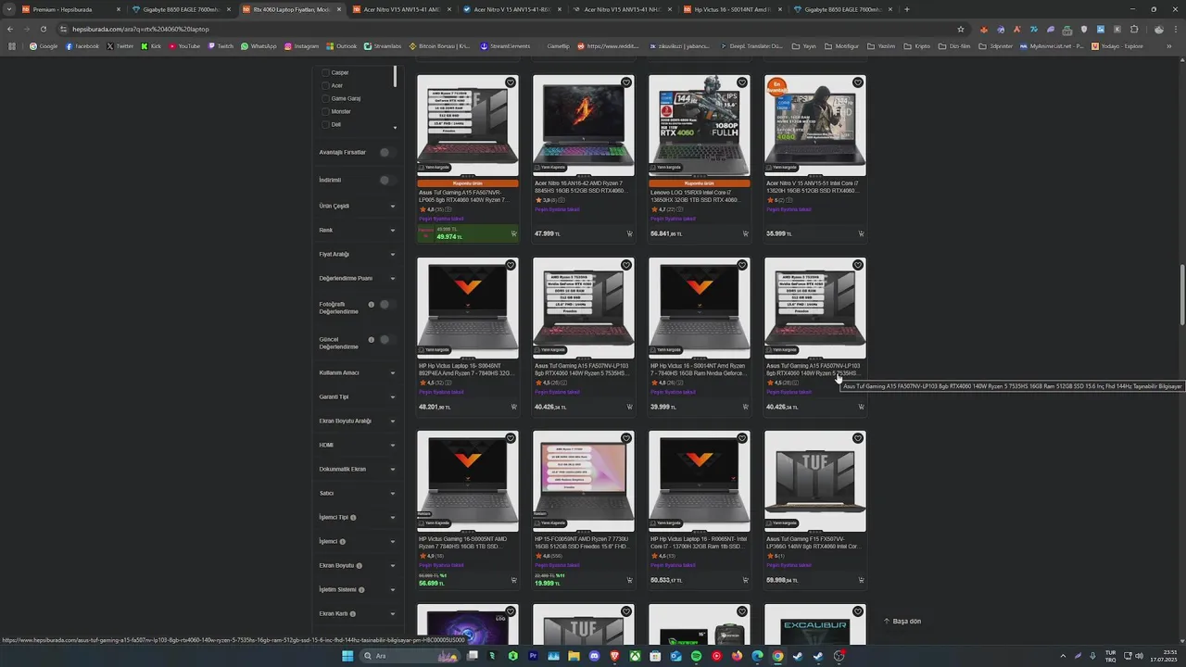Enable the Avantajlı Fırsatlar toggle
Screen dimensions: 1186x667
386,152
